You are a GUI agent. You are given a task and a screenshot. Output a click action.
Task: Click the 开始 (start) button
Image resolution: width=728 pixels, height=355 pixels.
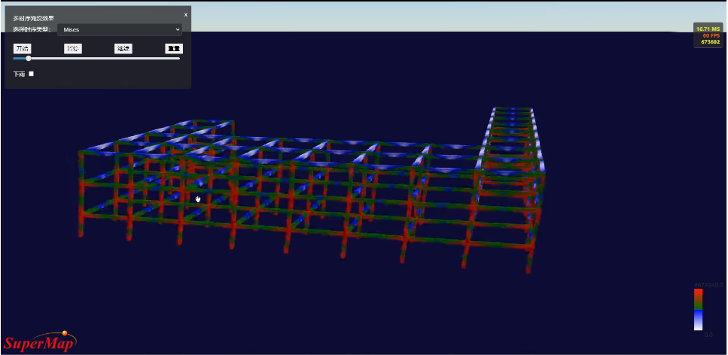pos(23,49)
